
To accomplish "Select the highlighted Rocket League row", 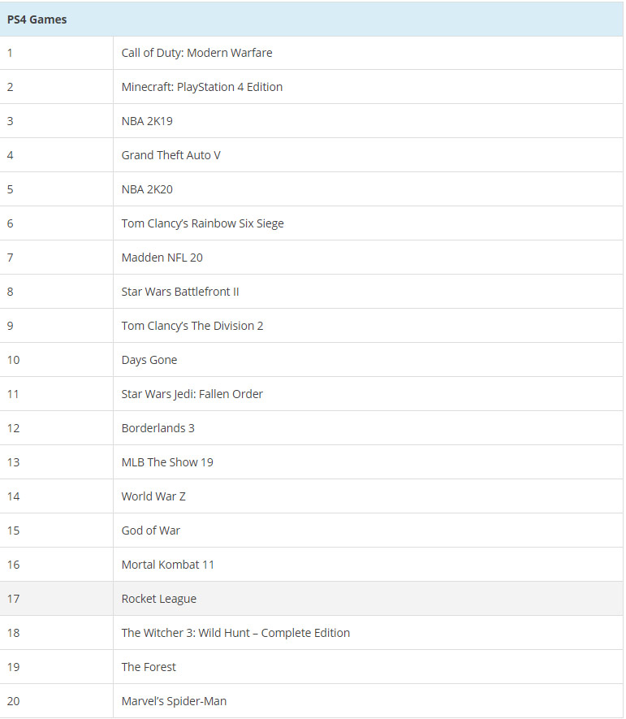I will tap(312, 599).
